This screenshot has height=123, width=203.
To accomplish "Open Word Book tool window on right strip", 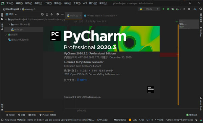I will pyautogui.click(x=201, y=104).
